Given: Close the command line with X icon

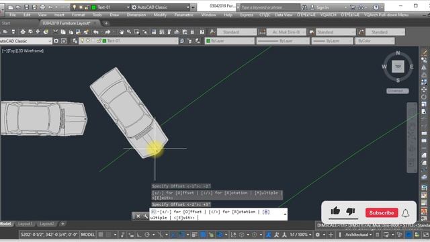Looking at the screenshot, I should click(138, 216).
